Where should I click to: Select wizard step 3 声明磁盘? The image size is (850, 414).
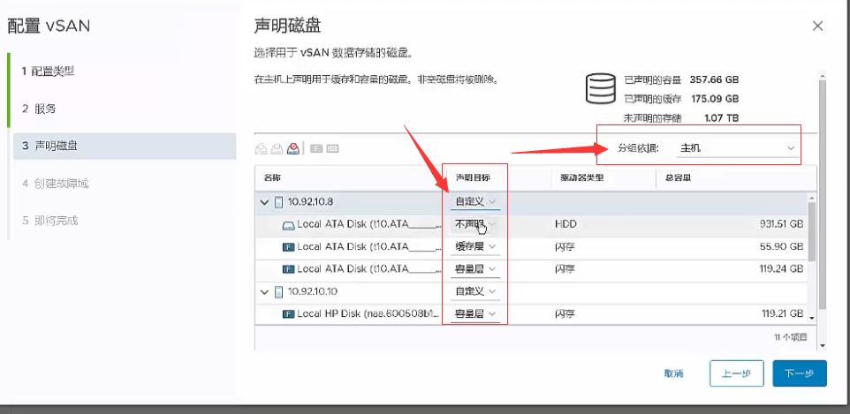(125, 147)
